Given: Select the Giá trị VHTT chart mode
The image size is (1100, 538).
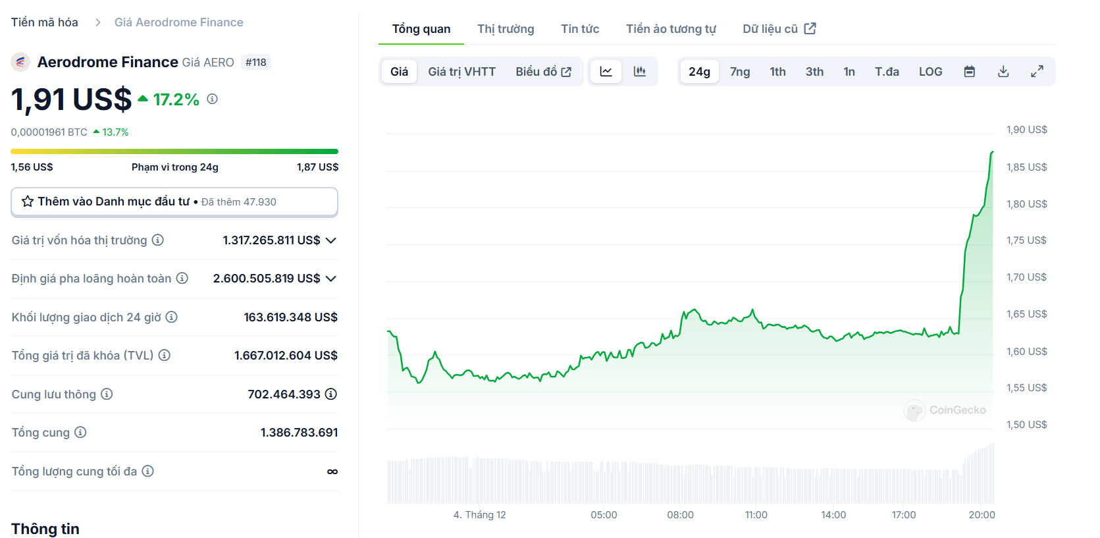Looking at the screenshot, I should (461, 71).
